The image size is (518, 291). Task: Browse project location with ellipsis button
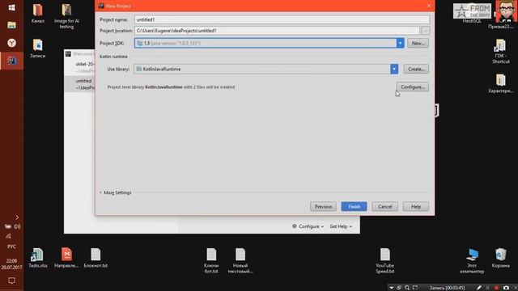tap(426, 31)
